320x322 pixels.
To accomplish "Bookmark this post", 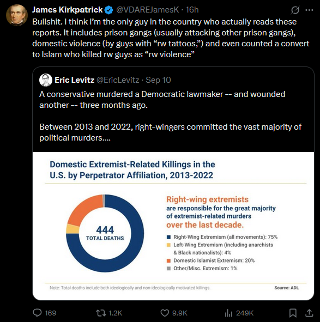I will point(293,313).
